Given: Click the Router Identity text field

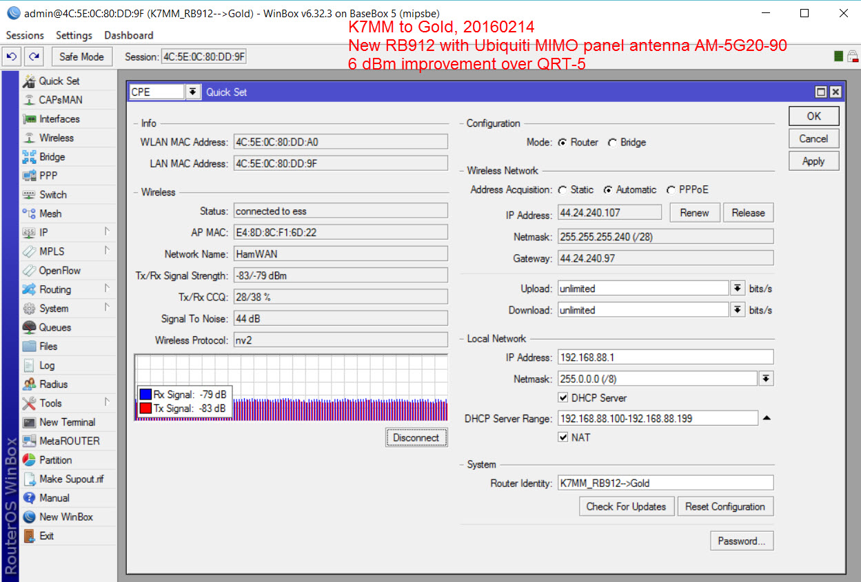Looking at the screenshot, I should pyautogui.click(x=665, y=483).
